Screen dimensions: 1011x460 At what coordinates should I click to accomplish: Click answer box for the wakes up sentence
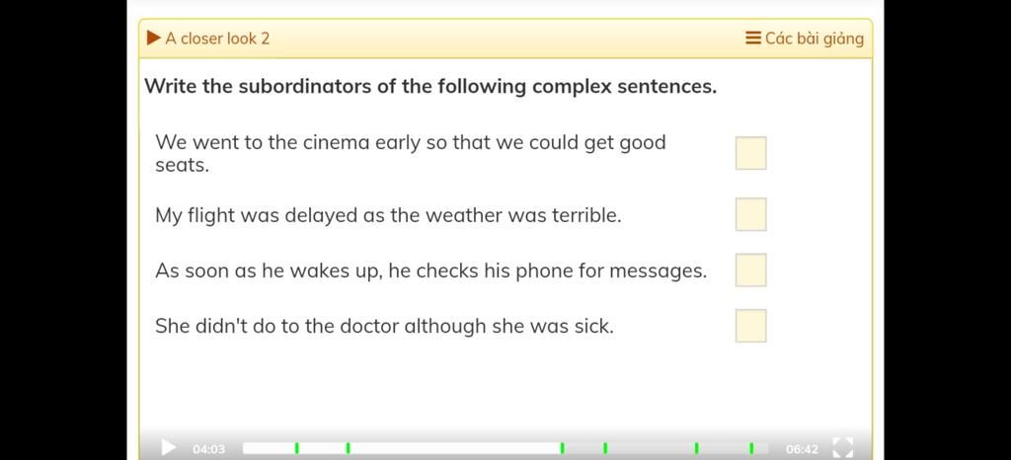pos(751,269)
